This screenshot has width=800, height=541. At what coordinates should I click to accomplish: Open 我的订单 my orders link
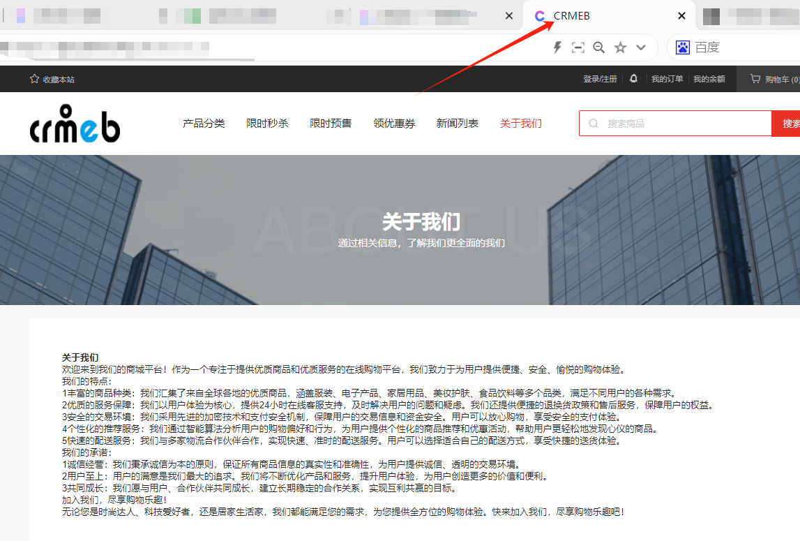(667, 79)
